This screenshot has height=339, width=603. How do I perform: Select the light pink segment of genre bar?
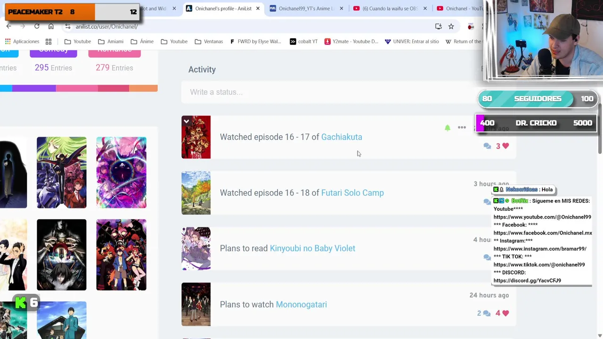tap(77, 88)
